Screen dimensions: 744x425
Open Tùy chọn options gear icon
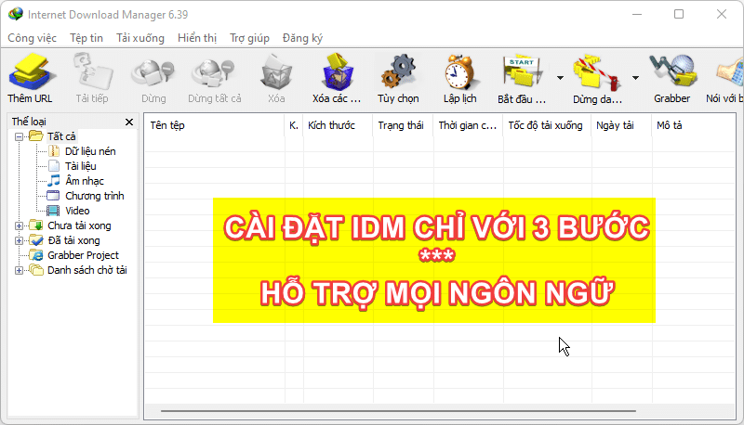point(398,72)
